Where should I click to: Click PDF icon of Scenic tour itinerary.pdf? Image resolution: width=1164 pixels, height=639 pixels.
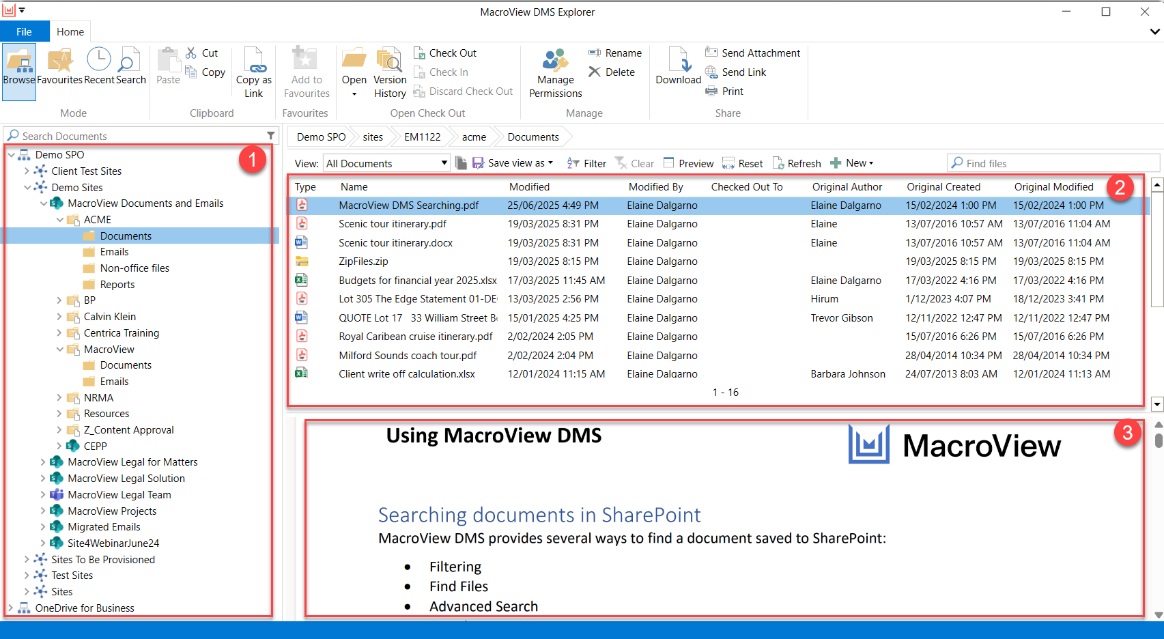coord(302,223)
